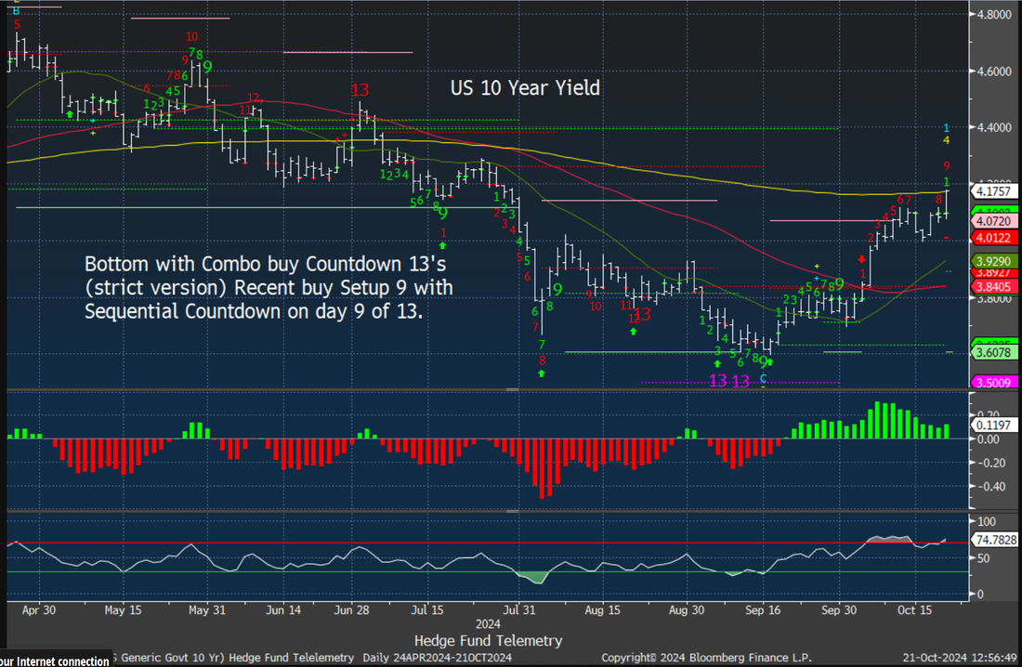Click the May 15 date label
This screenshot has width=1022, height=667.
124,610
